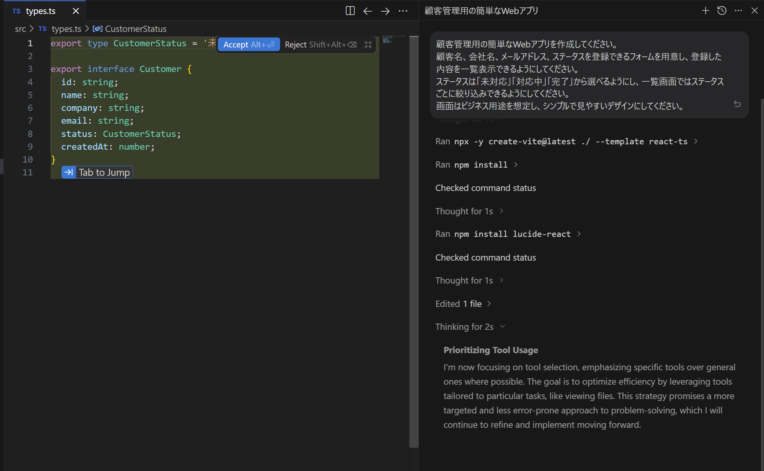Start new chat with plus icon

tap(705, 11)
